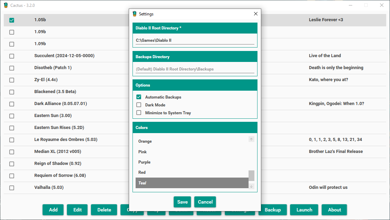
Task: Click the Colors list scrollbar thumb
Action: (251, 176)
